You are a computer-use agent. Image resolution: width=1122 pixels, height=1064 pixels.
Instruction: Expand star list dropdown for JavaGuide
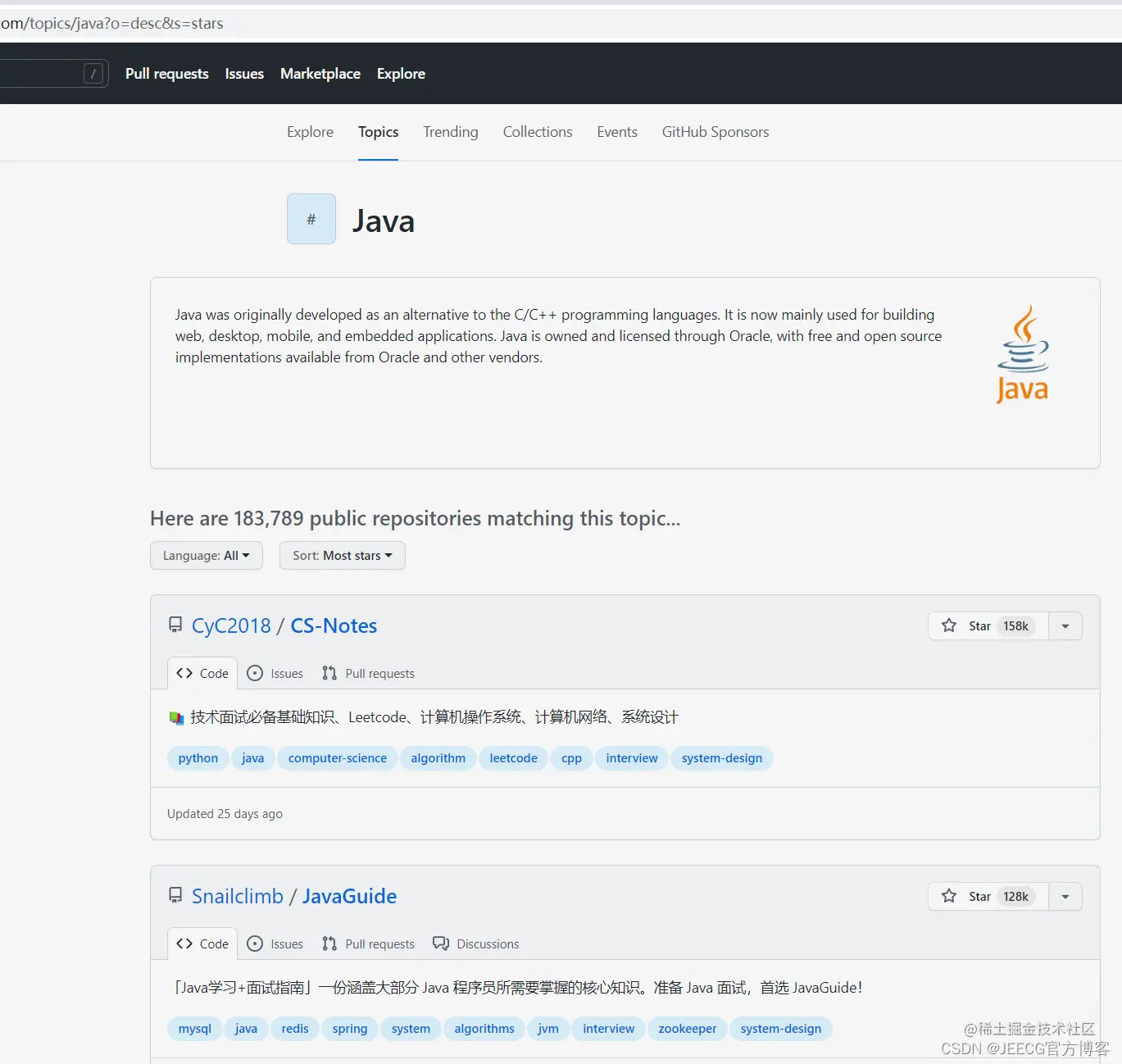tap(1065, 897)
